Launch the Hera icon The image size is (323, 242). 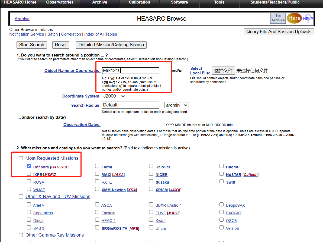pos(294,18)
